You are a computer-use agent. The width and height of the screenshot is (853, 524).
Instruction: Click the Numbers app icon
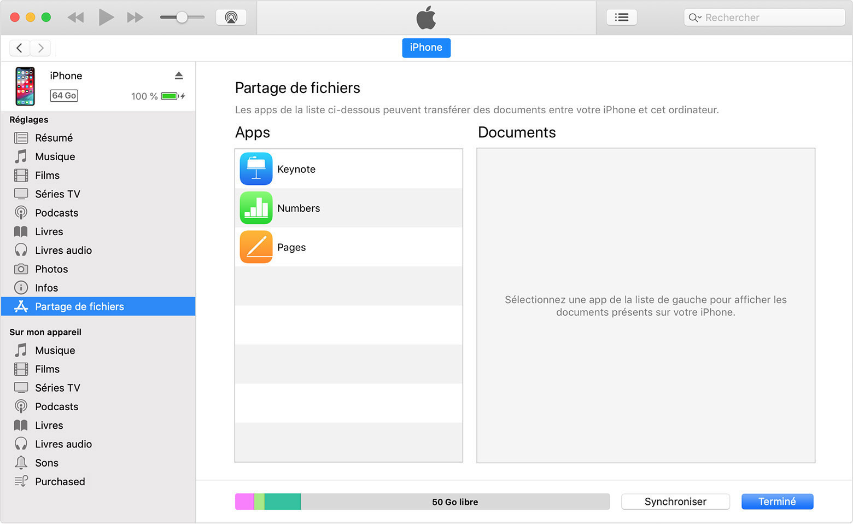coord(256,208)
